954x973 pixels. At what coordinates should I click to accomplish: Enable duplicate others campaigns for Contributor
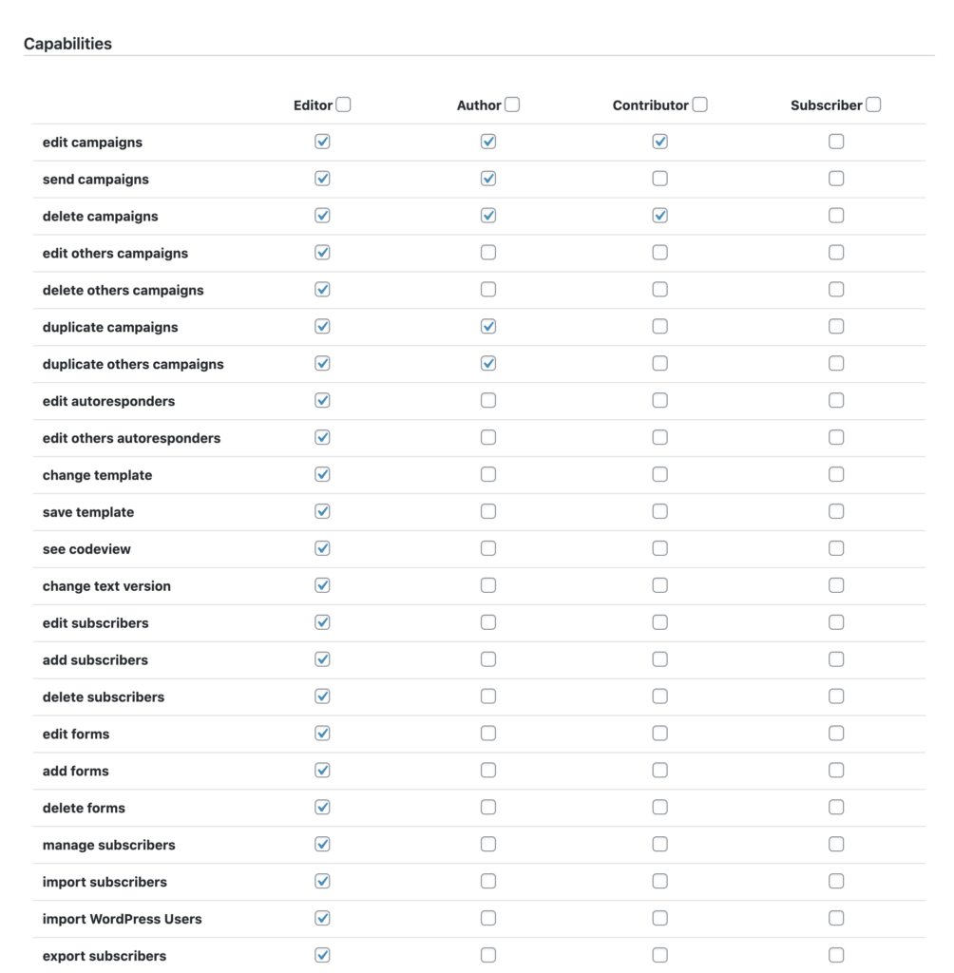[x=659, y=363]
